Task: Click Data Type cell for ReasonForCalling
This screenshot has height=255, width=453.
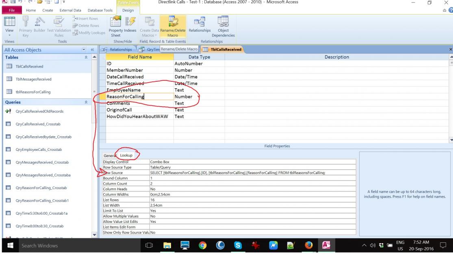Action: [199, 96]
